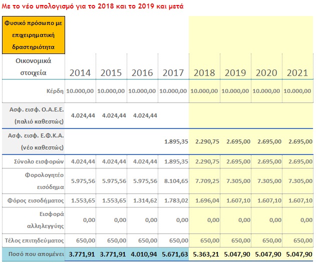
Task: Click solidarity contribution 0,00 for 2014
Action: tap(89, 220)
